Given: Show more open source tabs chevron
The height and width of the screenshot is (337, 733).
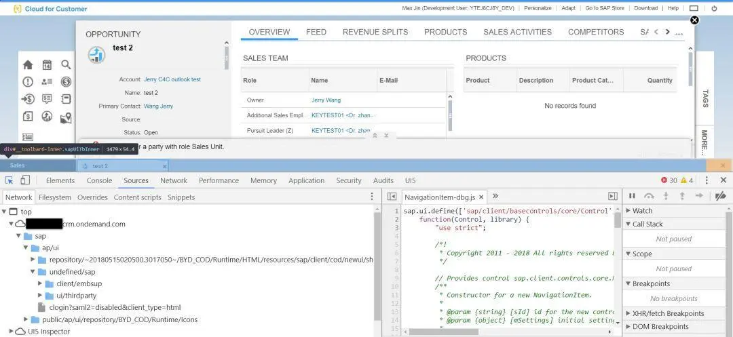Looking at the screenshot, I should point(495,197).
